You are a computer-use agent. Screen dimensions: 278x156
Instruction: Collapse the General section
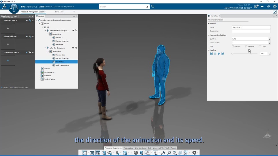tap(209, 23)
